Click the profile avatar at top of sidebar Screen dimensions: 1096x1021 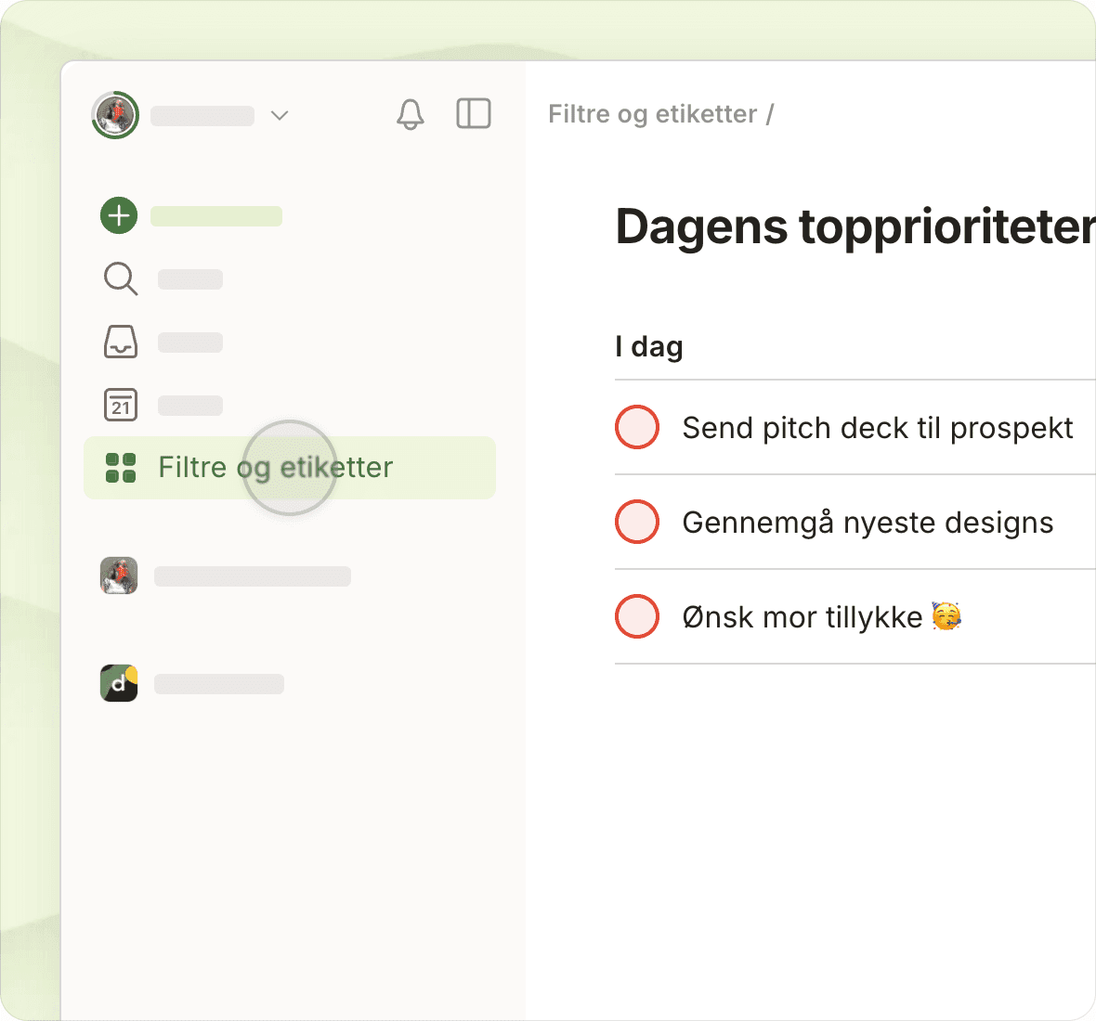point(115,115)
